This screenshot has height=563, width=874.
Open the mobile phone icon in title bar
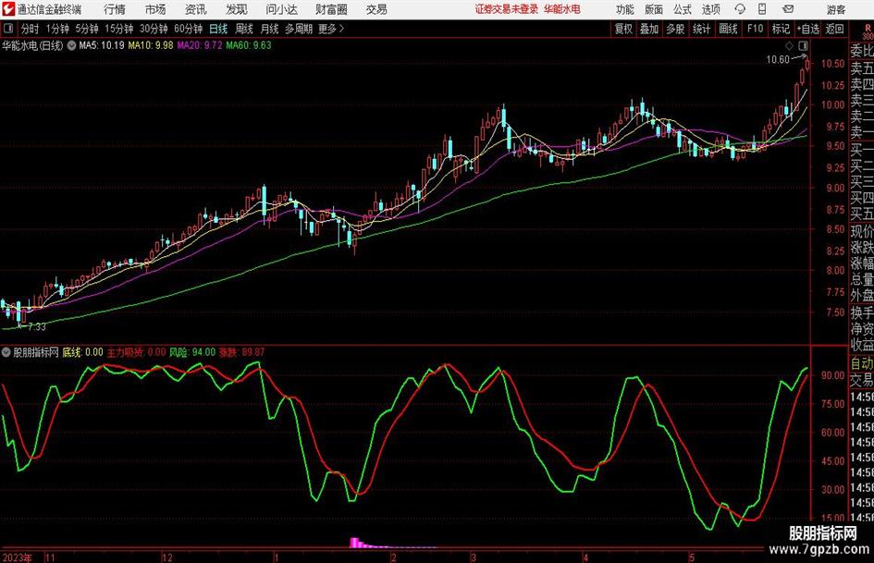(x=762, y=9)
